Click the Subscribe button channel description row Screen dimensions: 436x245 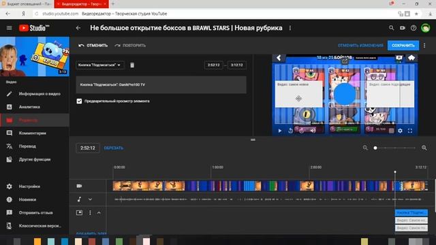[x=161, y=84]
